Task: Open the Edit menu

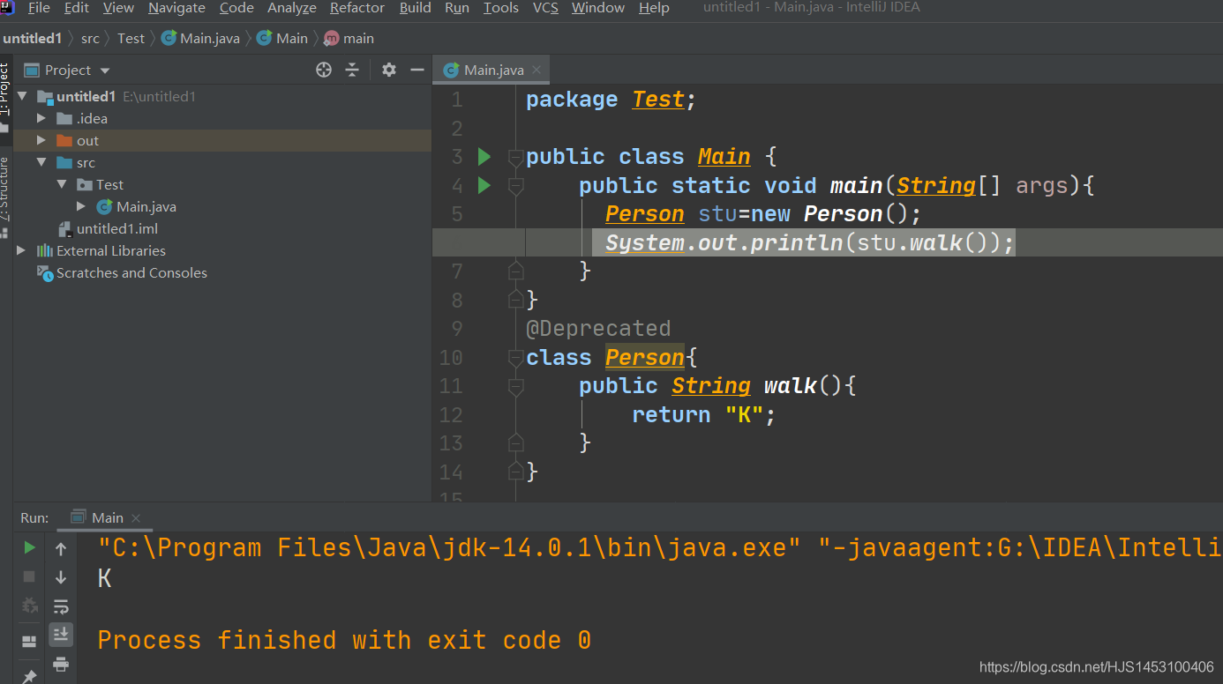Action: click(77, 8)
